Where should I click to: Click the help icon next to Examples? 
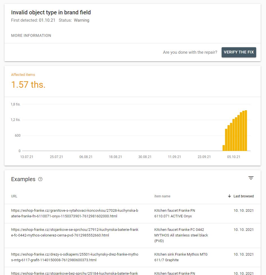[40, 179]
